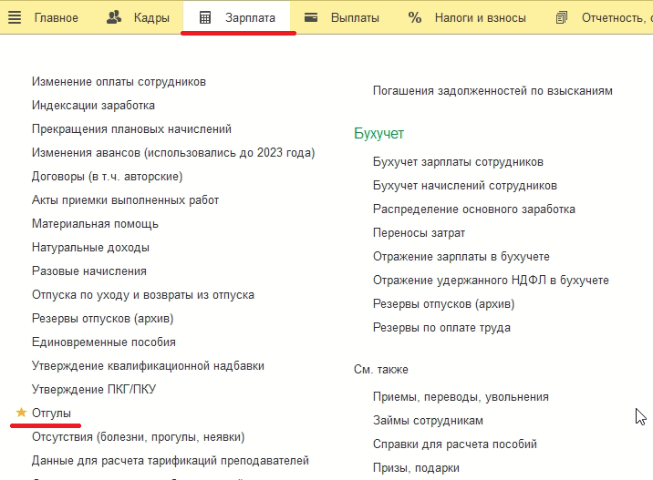The height and width of the screenshot is (480, 653).
Task: Switch to the Главное section
Action: tap(57, 18)
